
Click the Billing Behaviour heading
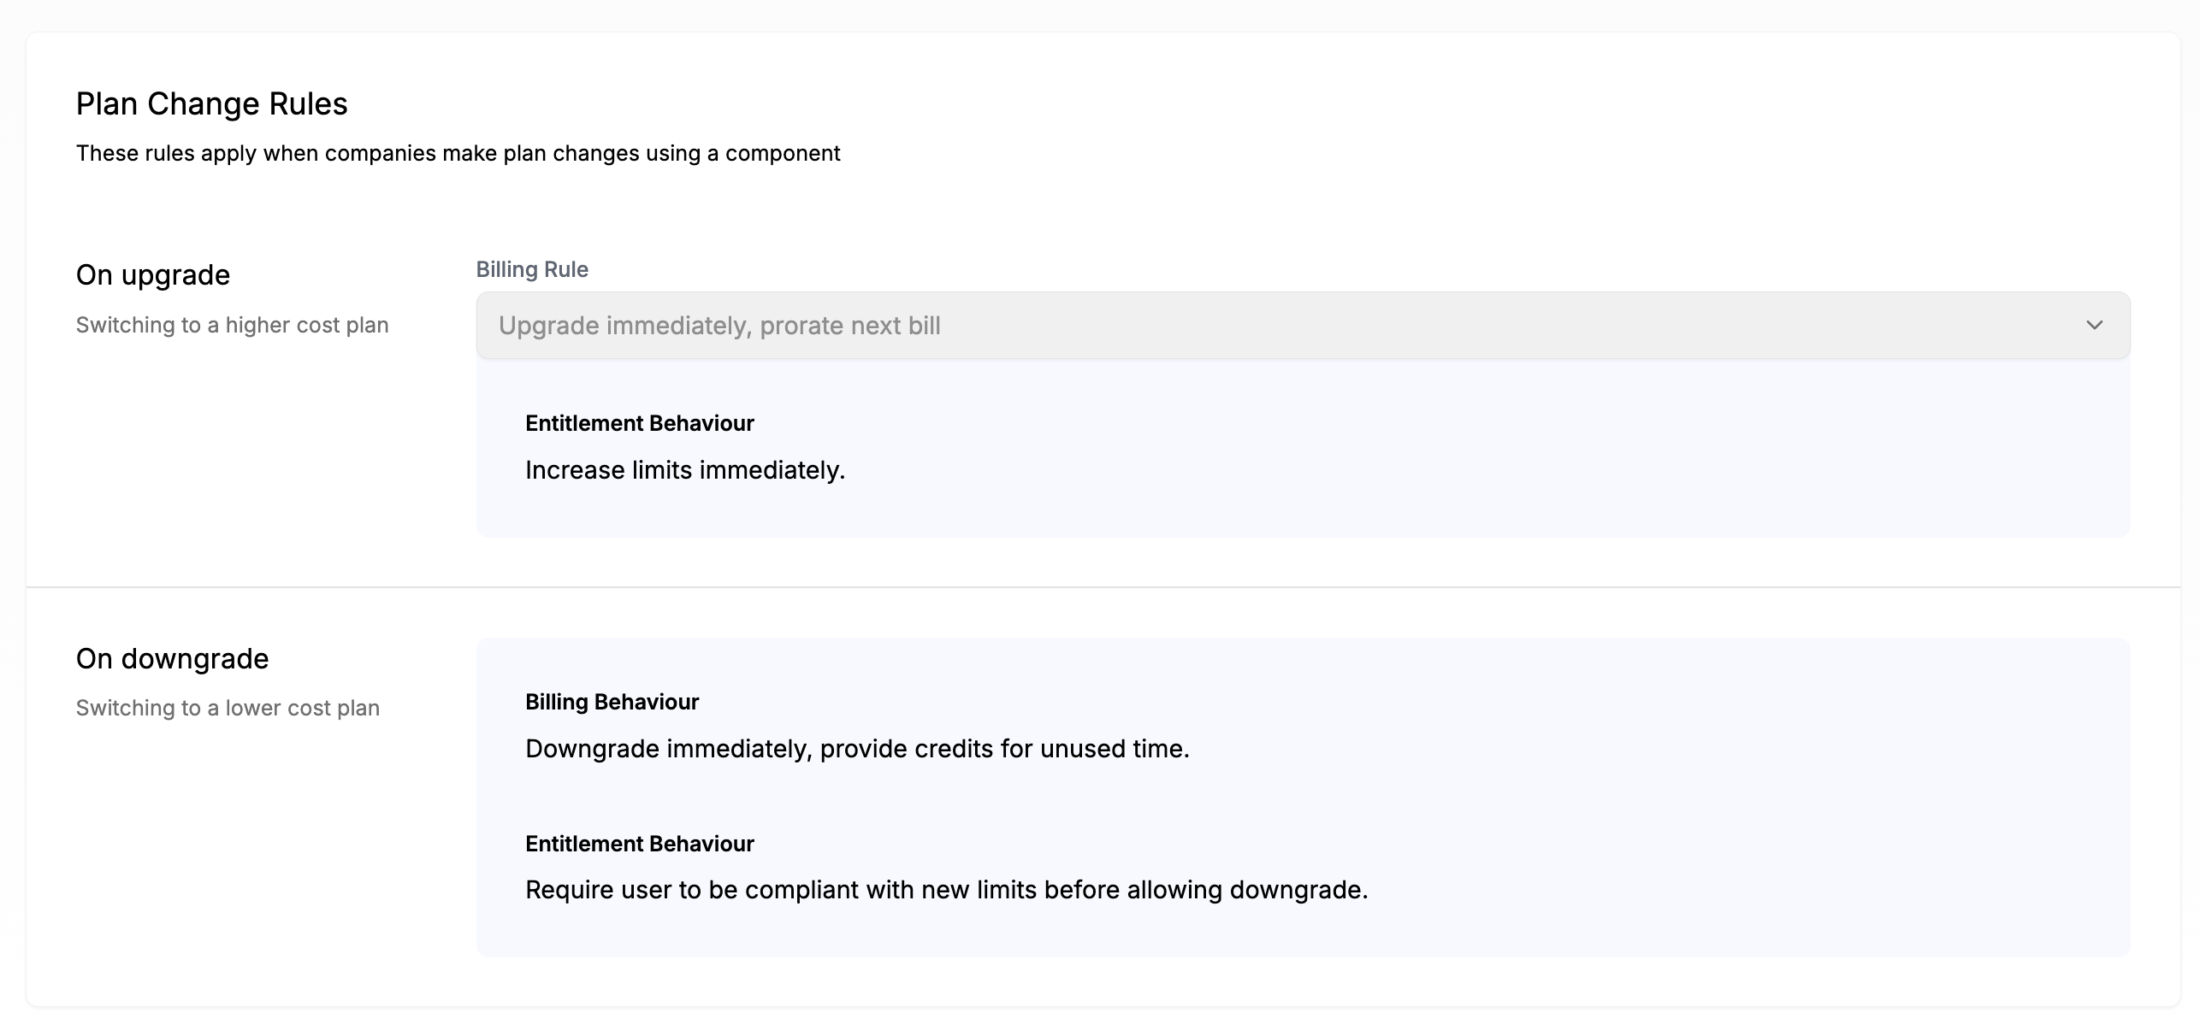(x=612, y=702)
